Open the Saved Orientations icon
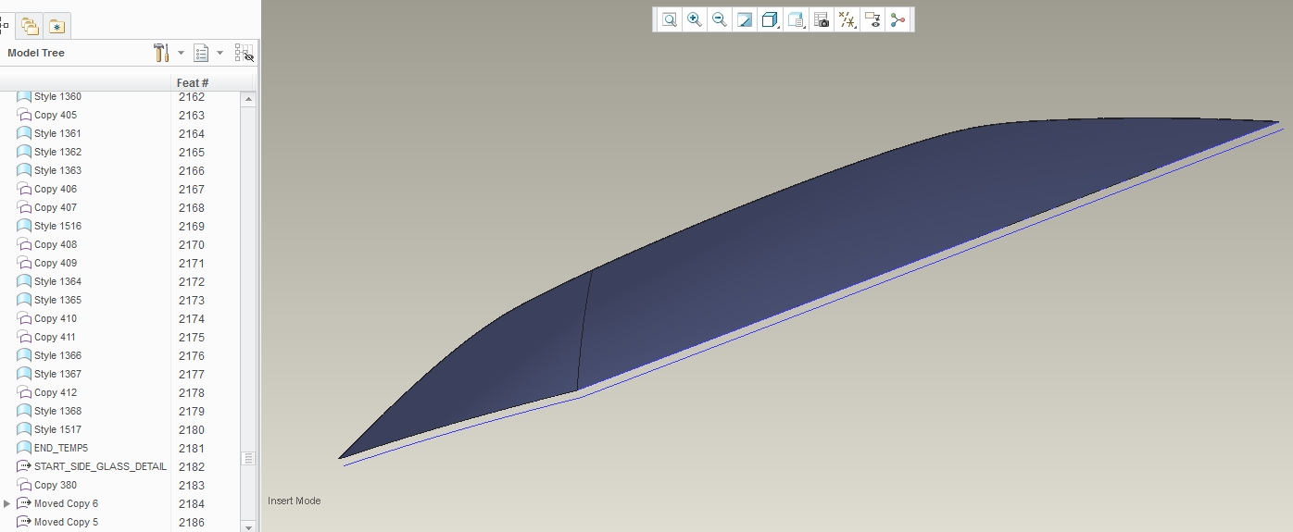The height and width of the screenshot is (532, 1293). [x=796, y=19]
